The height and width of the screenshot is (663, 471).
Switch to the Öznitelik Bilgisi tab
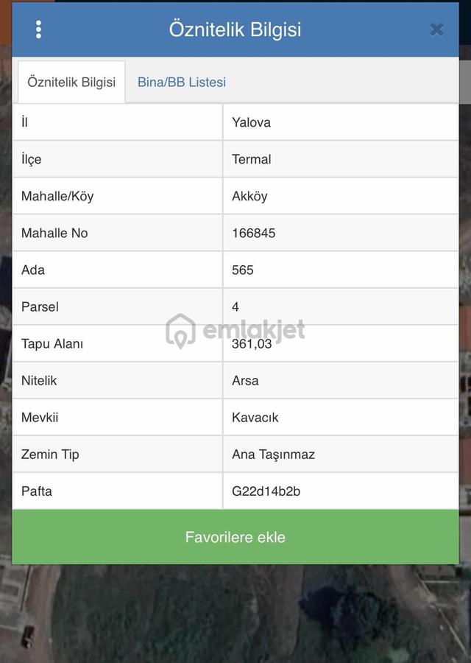tap(71, 82)
